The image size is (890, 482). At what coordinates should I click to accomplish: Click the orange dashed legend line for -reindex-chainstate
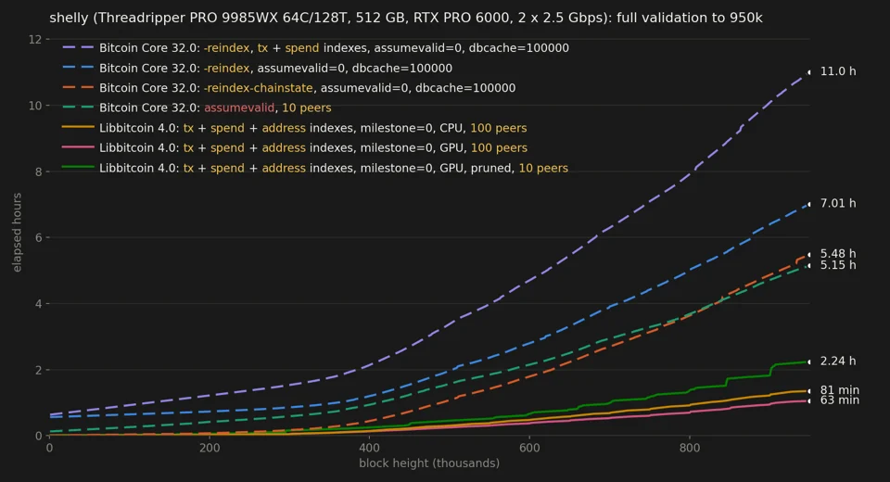point(78,87)
